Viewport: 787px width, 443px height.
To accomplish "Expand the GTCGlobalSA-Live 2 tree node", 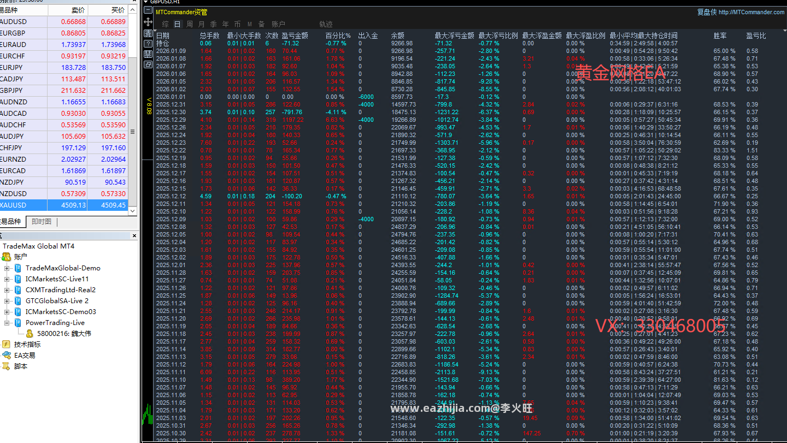I will (x=7, y=301).
